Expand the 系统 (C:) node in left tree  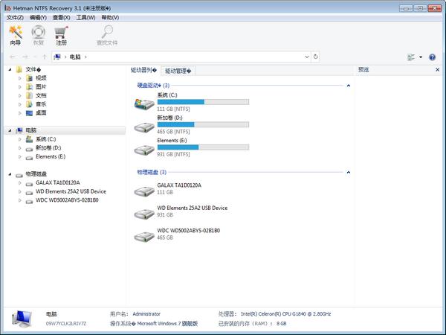coord(20,139)
